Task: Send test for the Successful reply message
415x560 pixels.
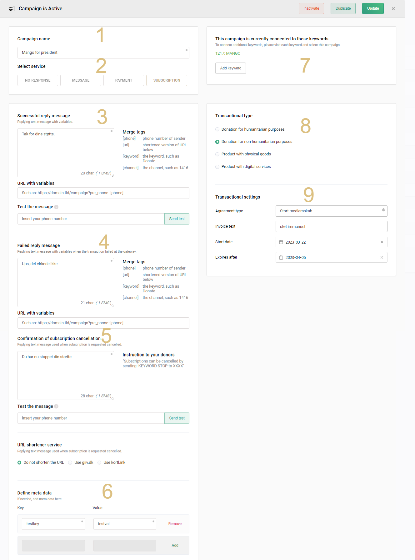Action: 177,219
